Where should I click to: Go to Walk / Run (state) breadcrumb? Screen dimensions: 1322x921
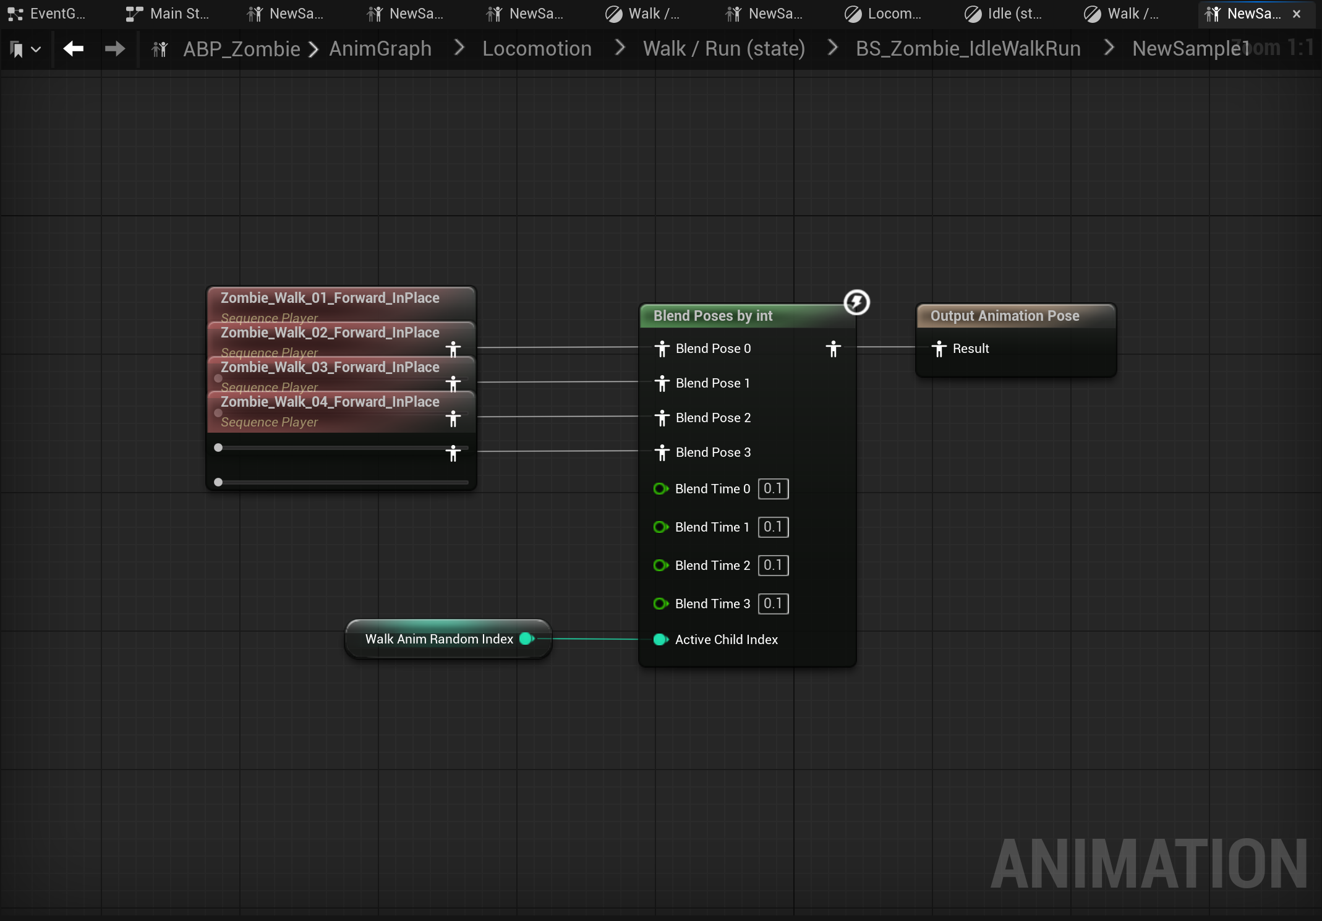pos(723,48)
